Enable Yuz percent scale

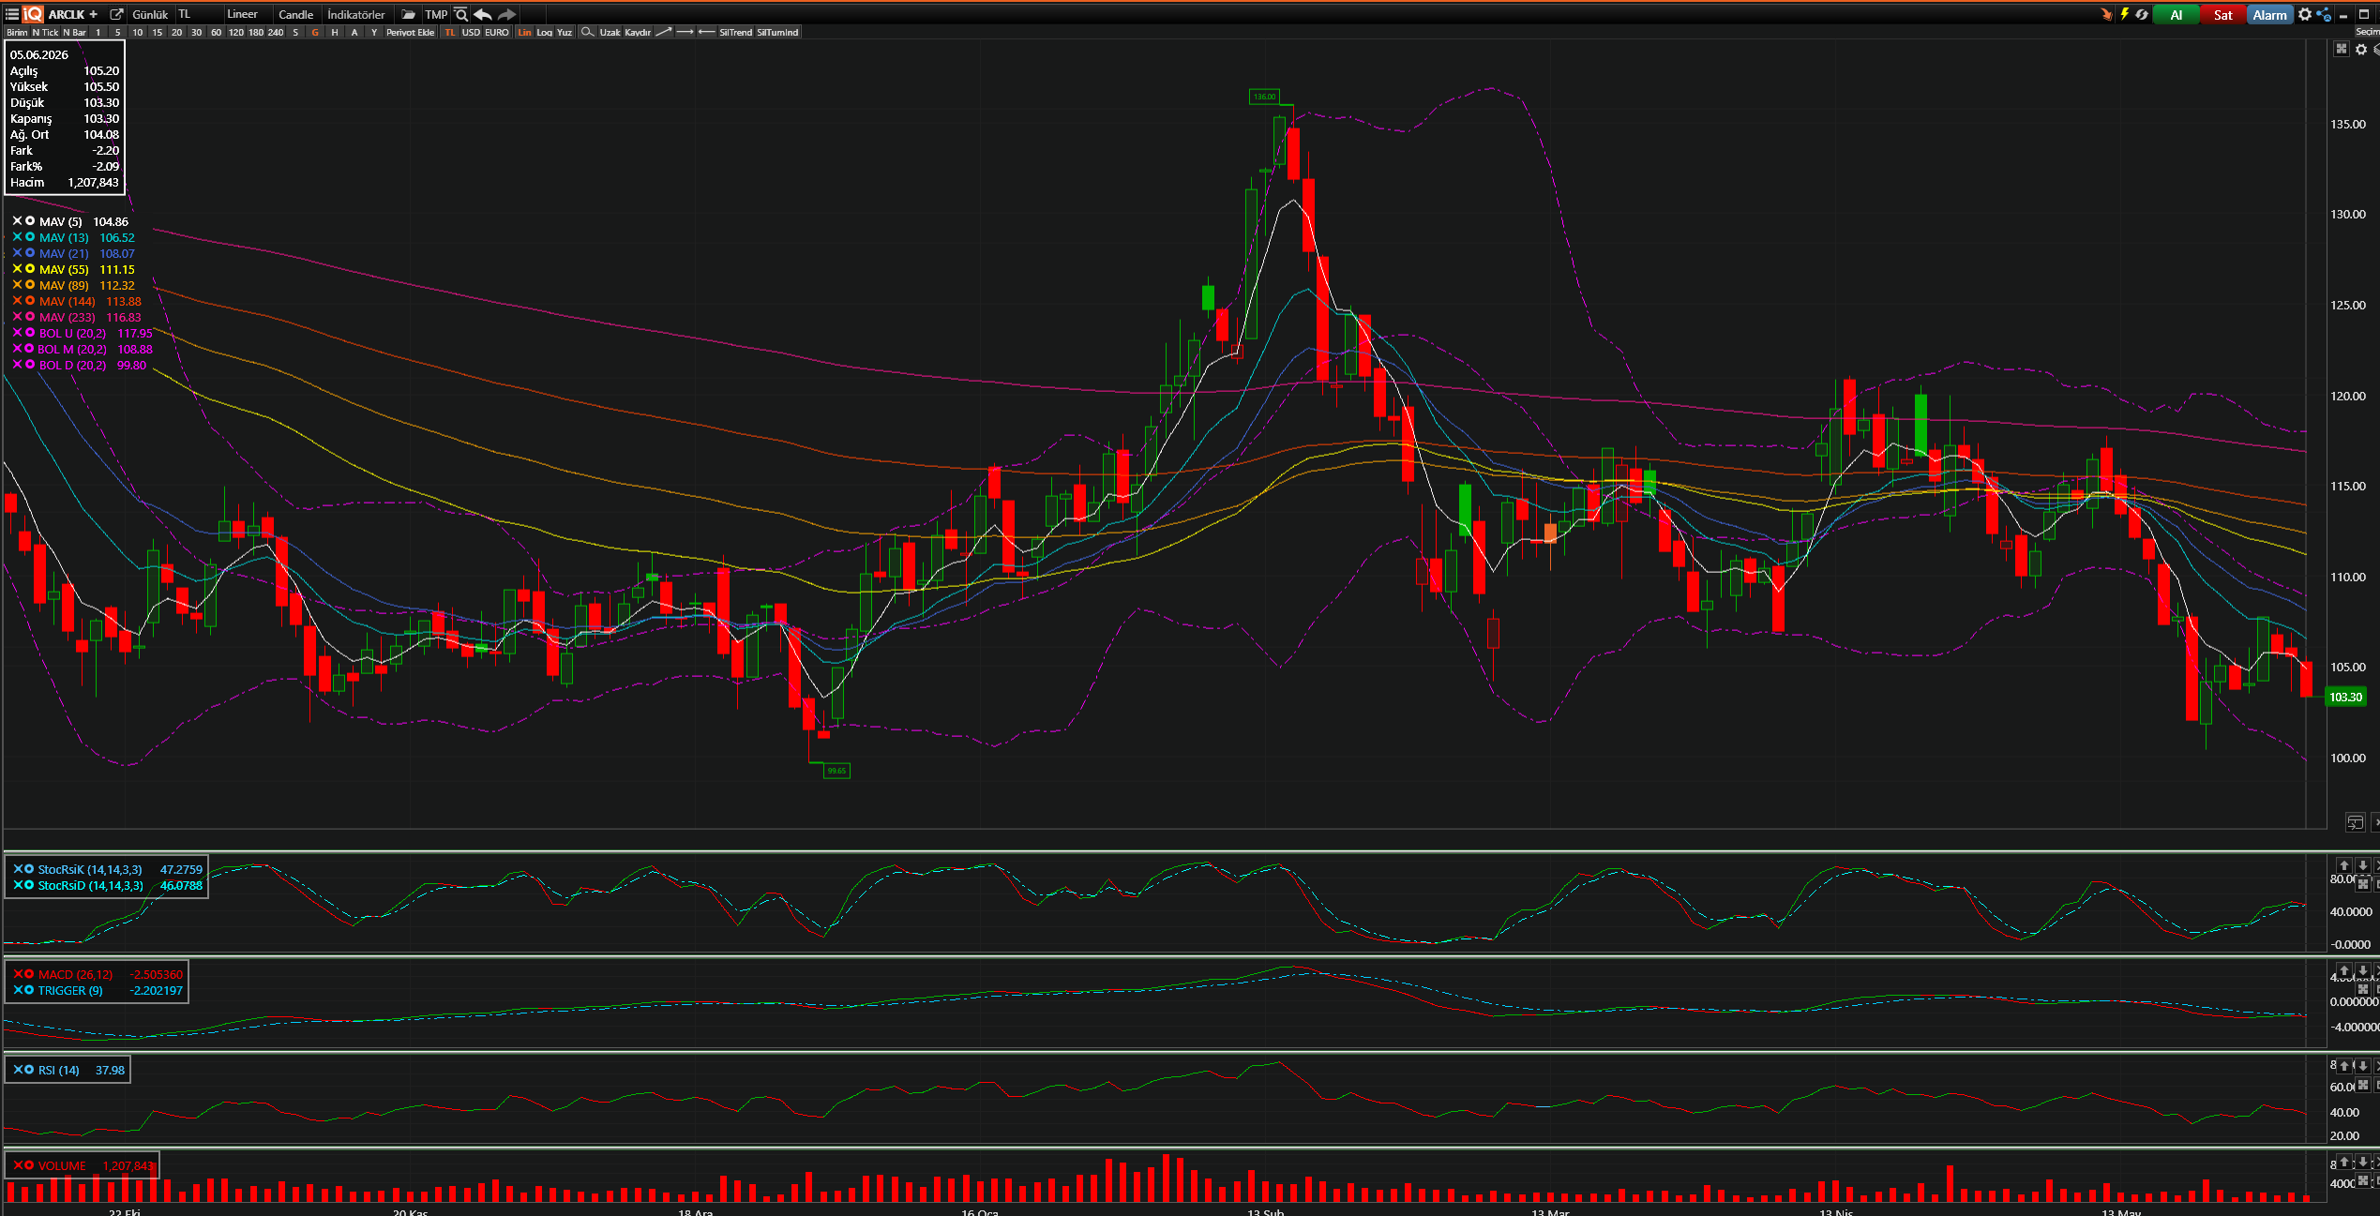(565, 32)
